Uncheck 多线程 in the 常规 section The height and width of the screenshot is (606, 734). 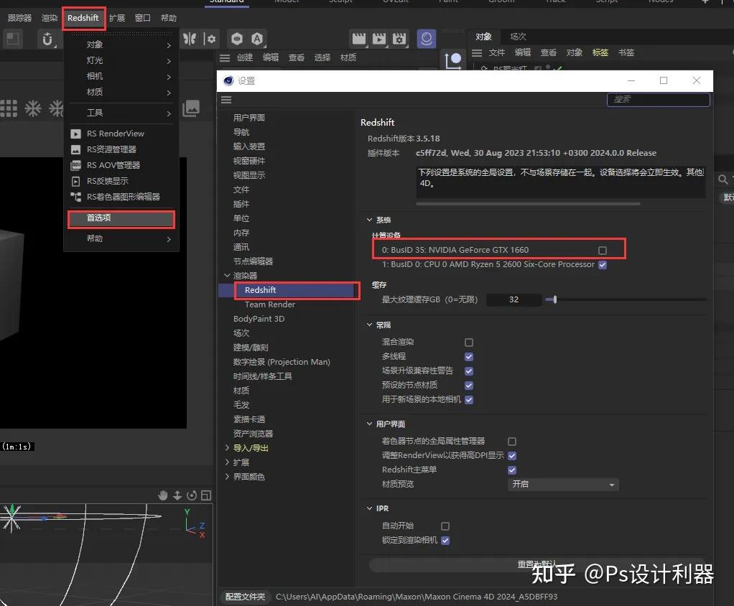point(468,356)
